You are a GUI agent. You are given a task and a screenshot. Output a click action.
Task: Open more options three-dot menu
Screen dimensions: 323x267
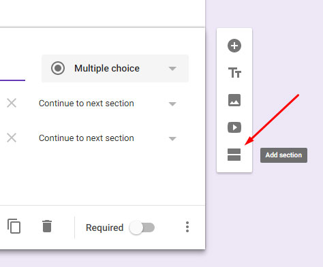[187, 227]
